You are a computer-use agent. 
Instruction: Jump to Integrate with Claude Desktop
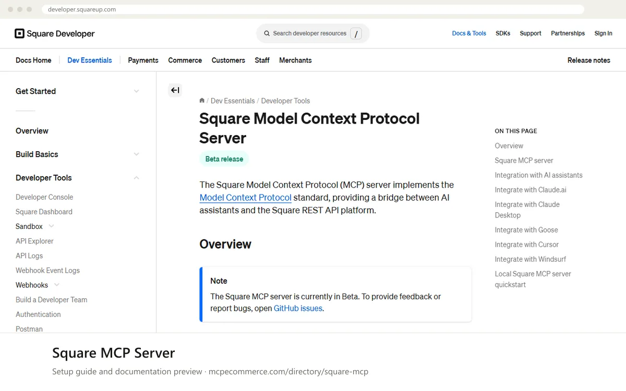527,210
